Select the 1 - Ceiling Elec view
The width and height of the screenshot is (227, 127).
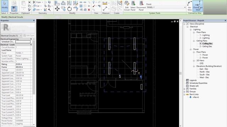click(206, 44)
